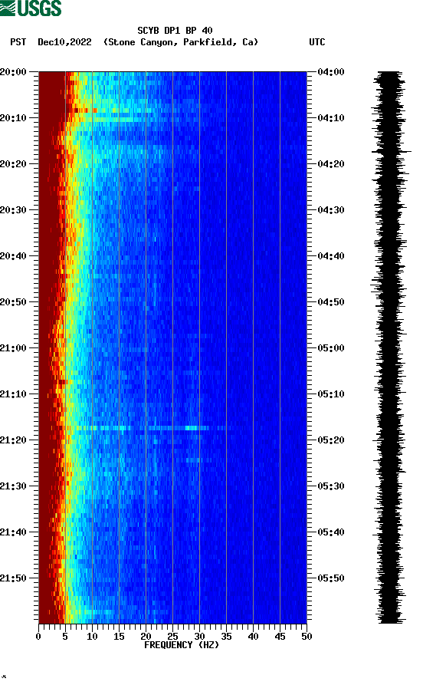Click the '20:30' PST time label
This screenshot has width=423, height=685.
coord(13,210)
